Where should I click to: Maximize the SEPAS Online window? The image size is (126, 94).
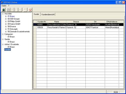pos(120,2)
